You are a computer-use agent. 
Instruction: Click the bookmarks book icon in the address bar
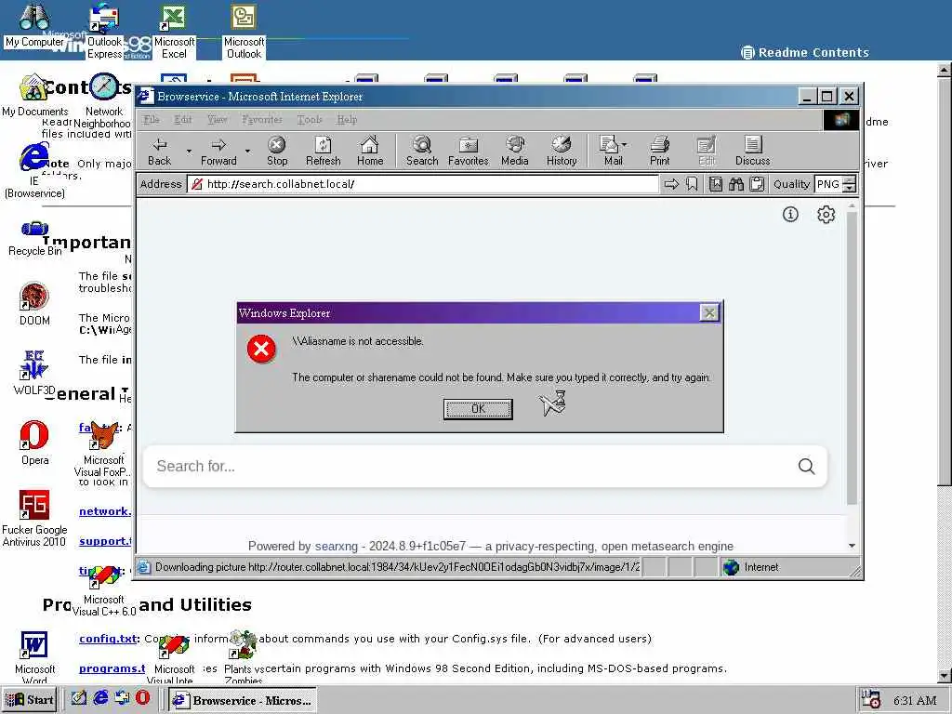click(x=716, y=184)
